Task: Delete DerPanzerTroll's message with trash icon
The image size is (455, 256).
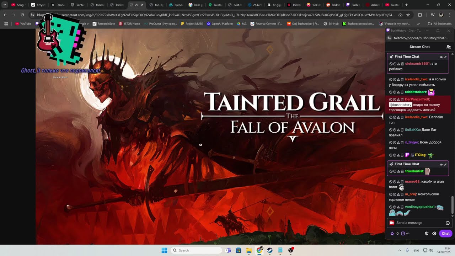Action: point(402,100)
